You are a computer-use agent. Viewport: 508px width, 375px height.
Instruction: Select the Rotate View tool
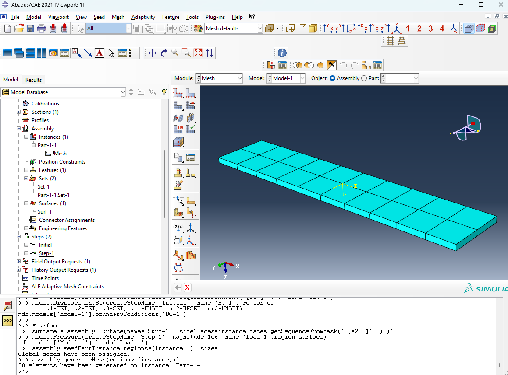click(x=164, y=53)
